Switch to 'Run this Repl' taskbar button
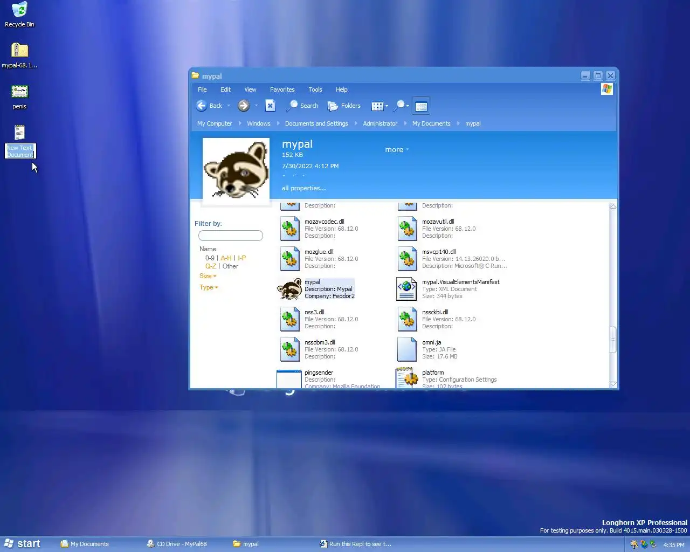The image size is (690, 552). coord(355,544)
